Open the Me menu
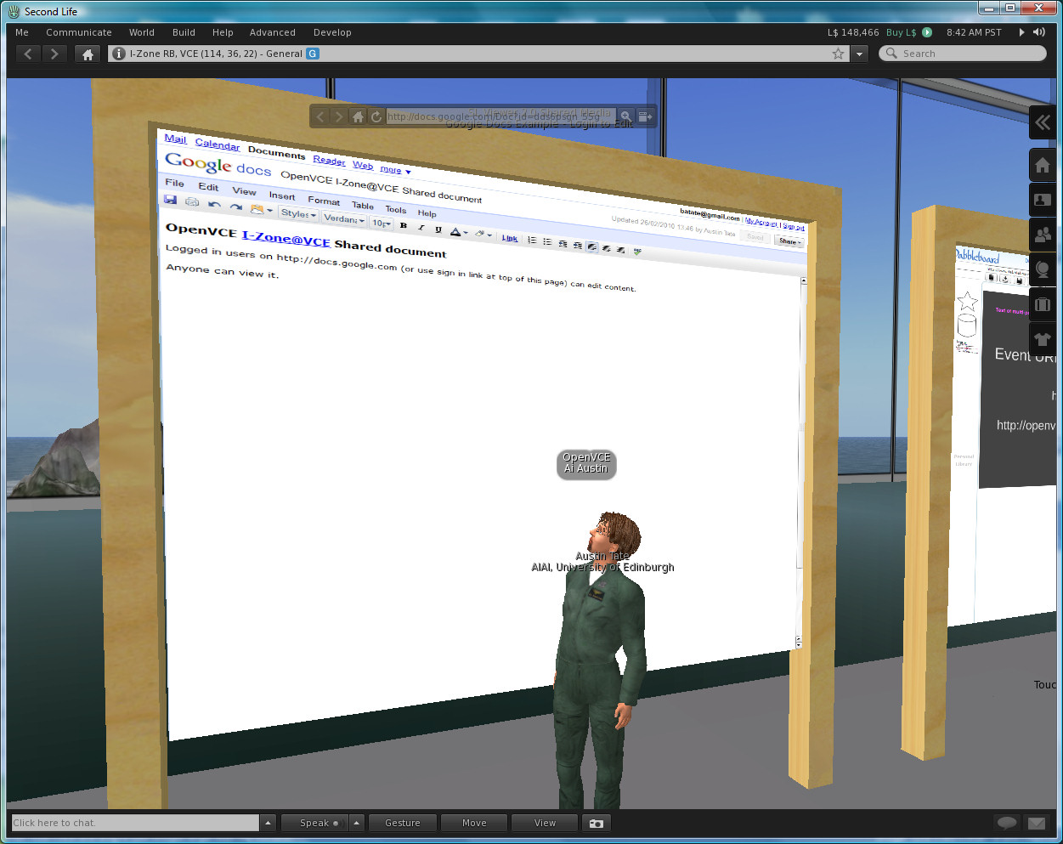 (22, 32)
